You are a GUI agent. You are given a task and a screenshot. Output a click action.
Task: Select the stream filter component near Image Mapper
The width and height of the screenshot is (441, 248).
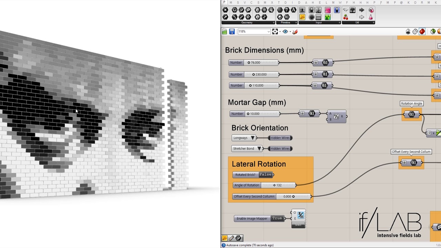298,218
